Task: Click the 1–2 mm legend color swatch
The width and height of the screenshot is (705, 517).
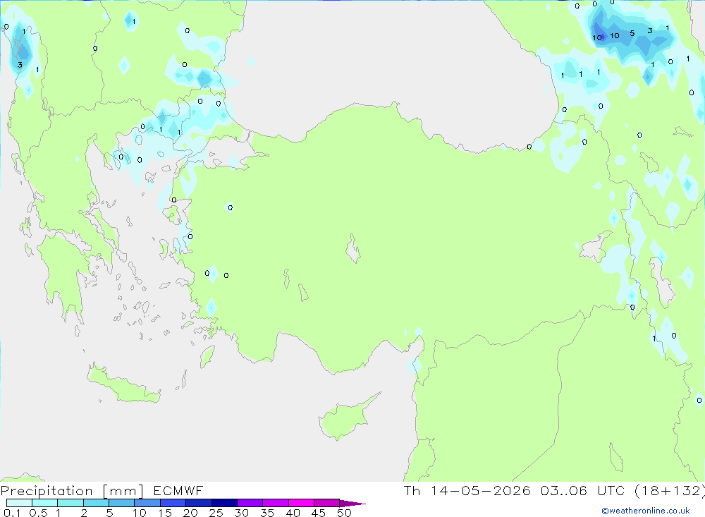Action: 70,503
